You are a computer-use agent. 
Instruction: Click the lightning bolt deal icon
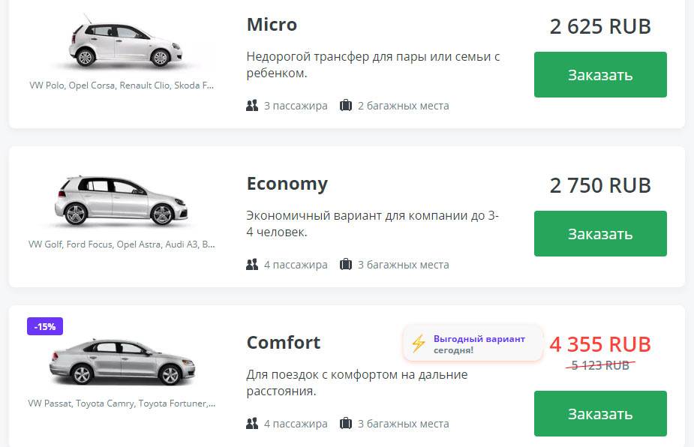coord(418,344)
